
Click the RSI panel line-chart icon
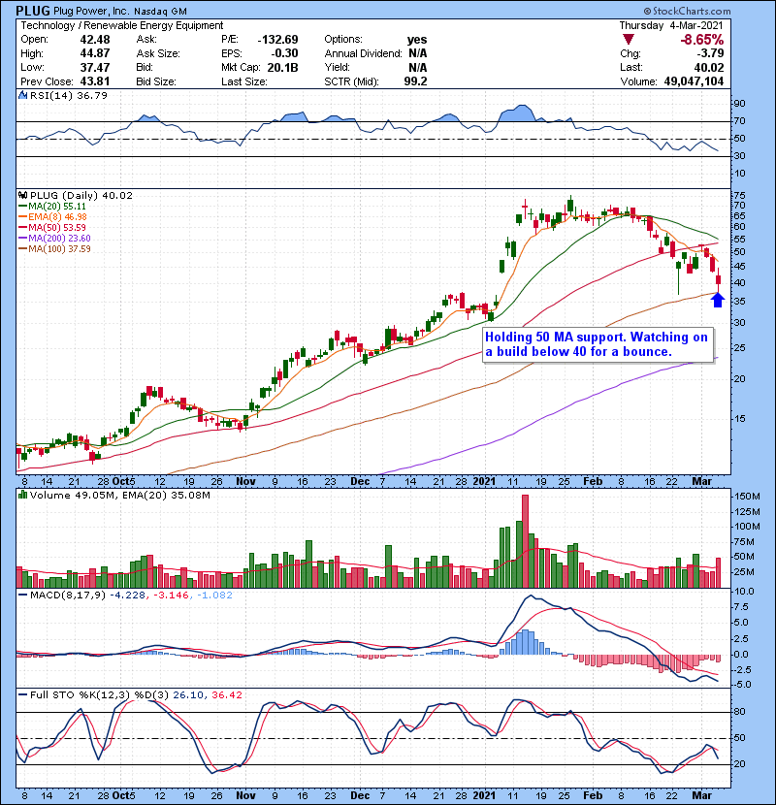click(x=22, y=95)
